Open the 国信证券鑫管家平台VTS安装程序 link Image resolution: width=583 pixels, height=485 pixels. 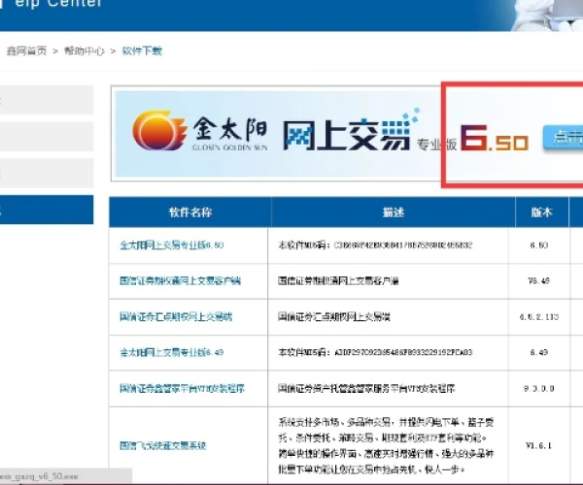pos(182,389)
